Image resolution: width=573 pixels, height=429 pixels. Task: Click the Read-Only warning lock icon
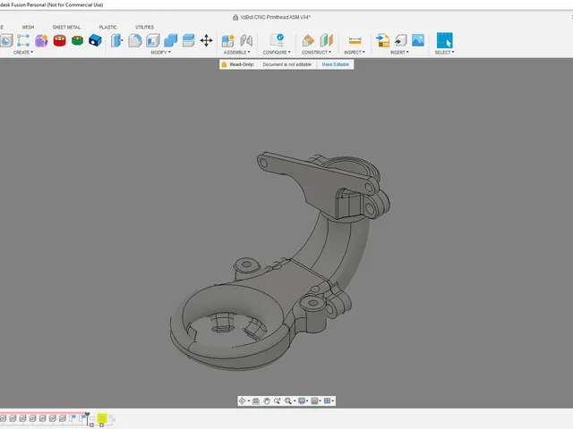[x=224, y=64]
